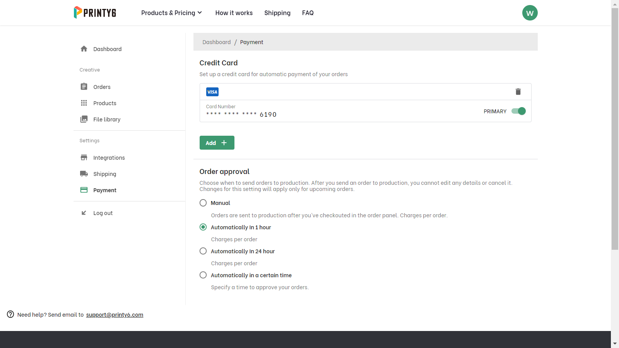Screen dimensions: 619x348
Task: Expand the Products & Pricing dropdown
Action: [171, 13]
